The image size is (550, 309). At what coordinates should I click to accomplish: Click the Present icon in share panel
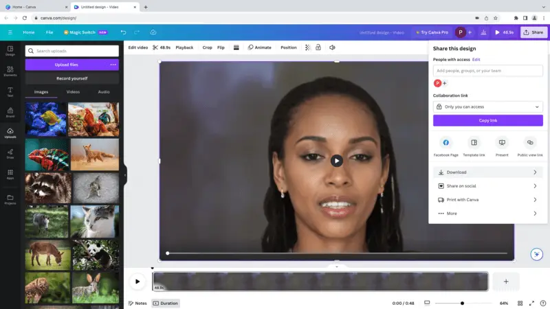[502, 143]
